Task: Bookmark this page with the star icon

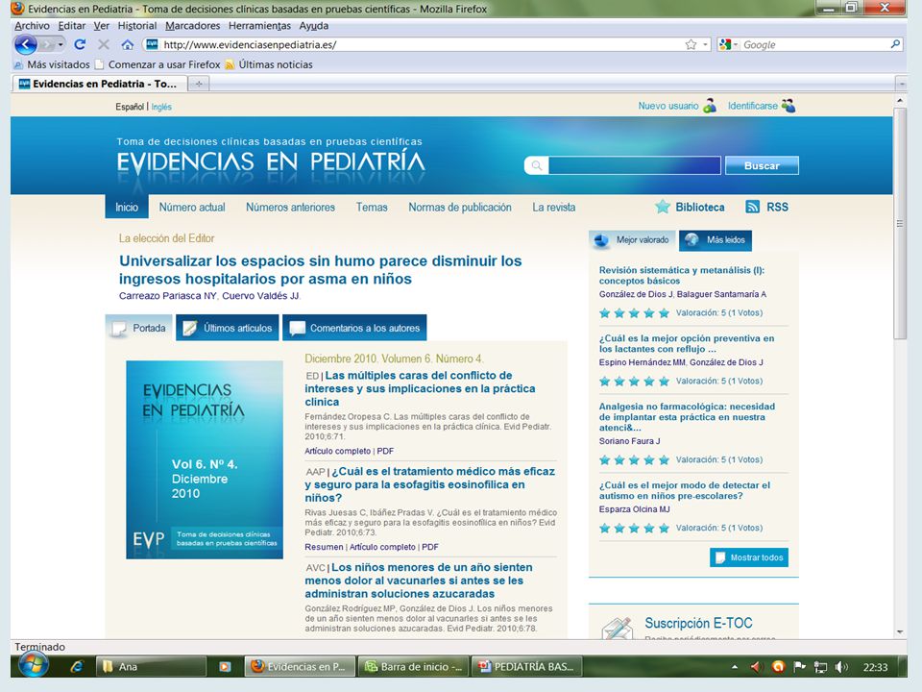Action: tap(691, 45)
